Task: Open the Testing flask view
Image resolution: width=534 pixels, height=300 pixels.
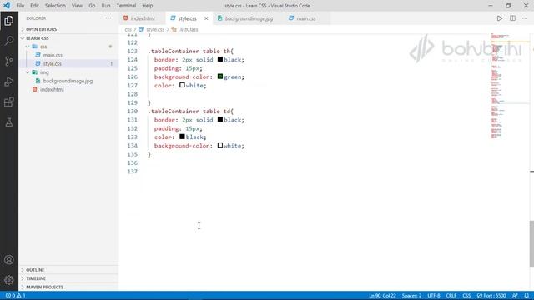Action: (x=9, y=122)
